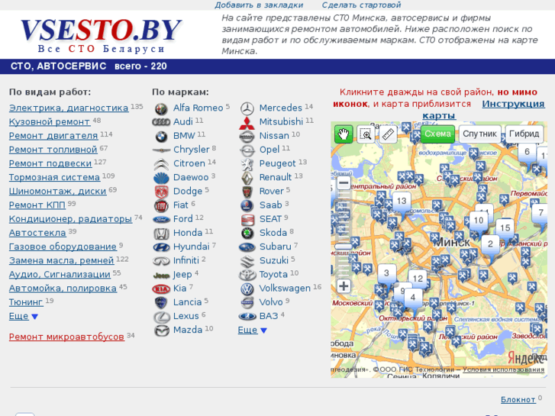Viewport: 555px width, 416px height.
Task: Open the Skoda brand link
Action: pyautogui.click(x=273, y=233)
